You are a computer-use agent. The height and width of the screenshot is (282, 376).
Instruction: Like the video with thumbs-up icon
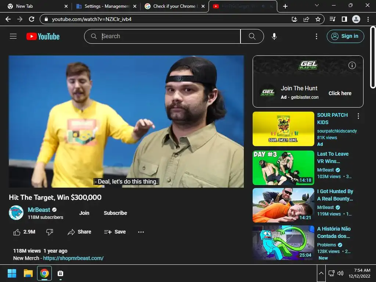tap(17, 232)
